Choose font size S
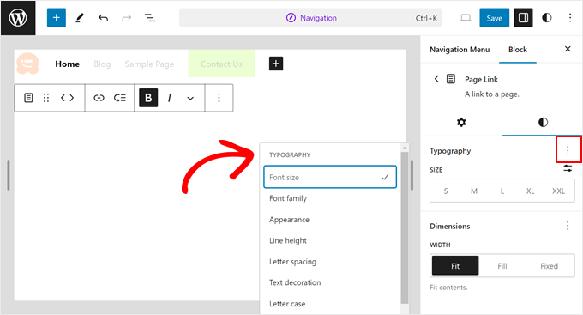583x315 pixels. point(446,191)
